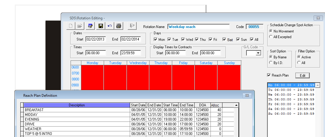Choose Sort Option By I.D.
The image size is (325, 137).
point(271,63)
